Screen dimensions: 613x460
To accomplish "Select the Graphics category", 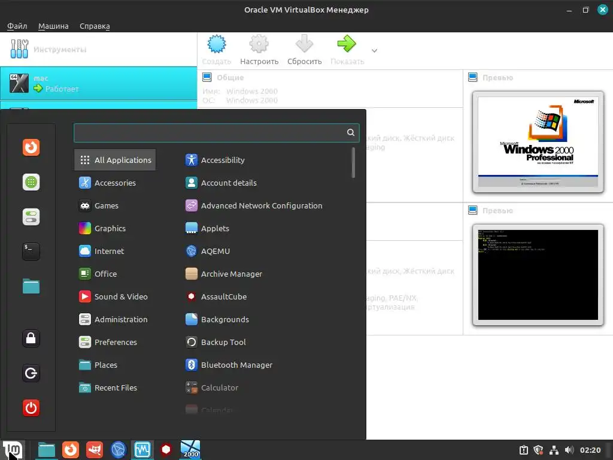I will (x=115, y=228).
